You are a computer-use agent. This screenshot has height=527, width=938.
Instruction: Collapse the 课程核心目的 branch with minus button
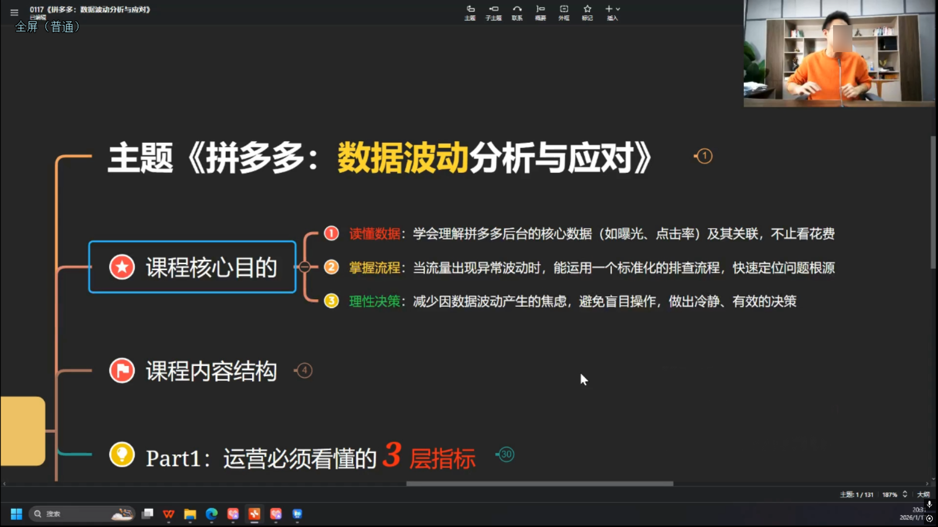point(305,267)
